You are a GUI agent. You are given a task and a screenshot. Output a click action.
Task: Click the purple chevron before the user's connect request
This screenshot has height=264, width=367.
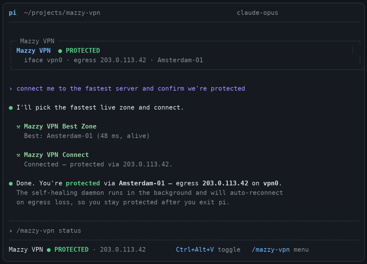11,89
